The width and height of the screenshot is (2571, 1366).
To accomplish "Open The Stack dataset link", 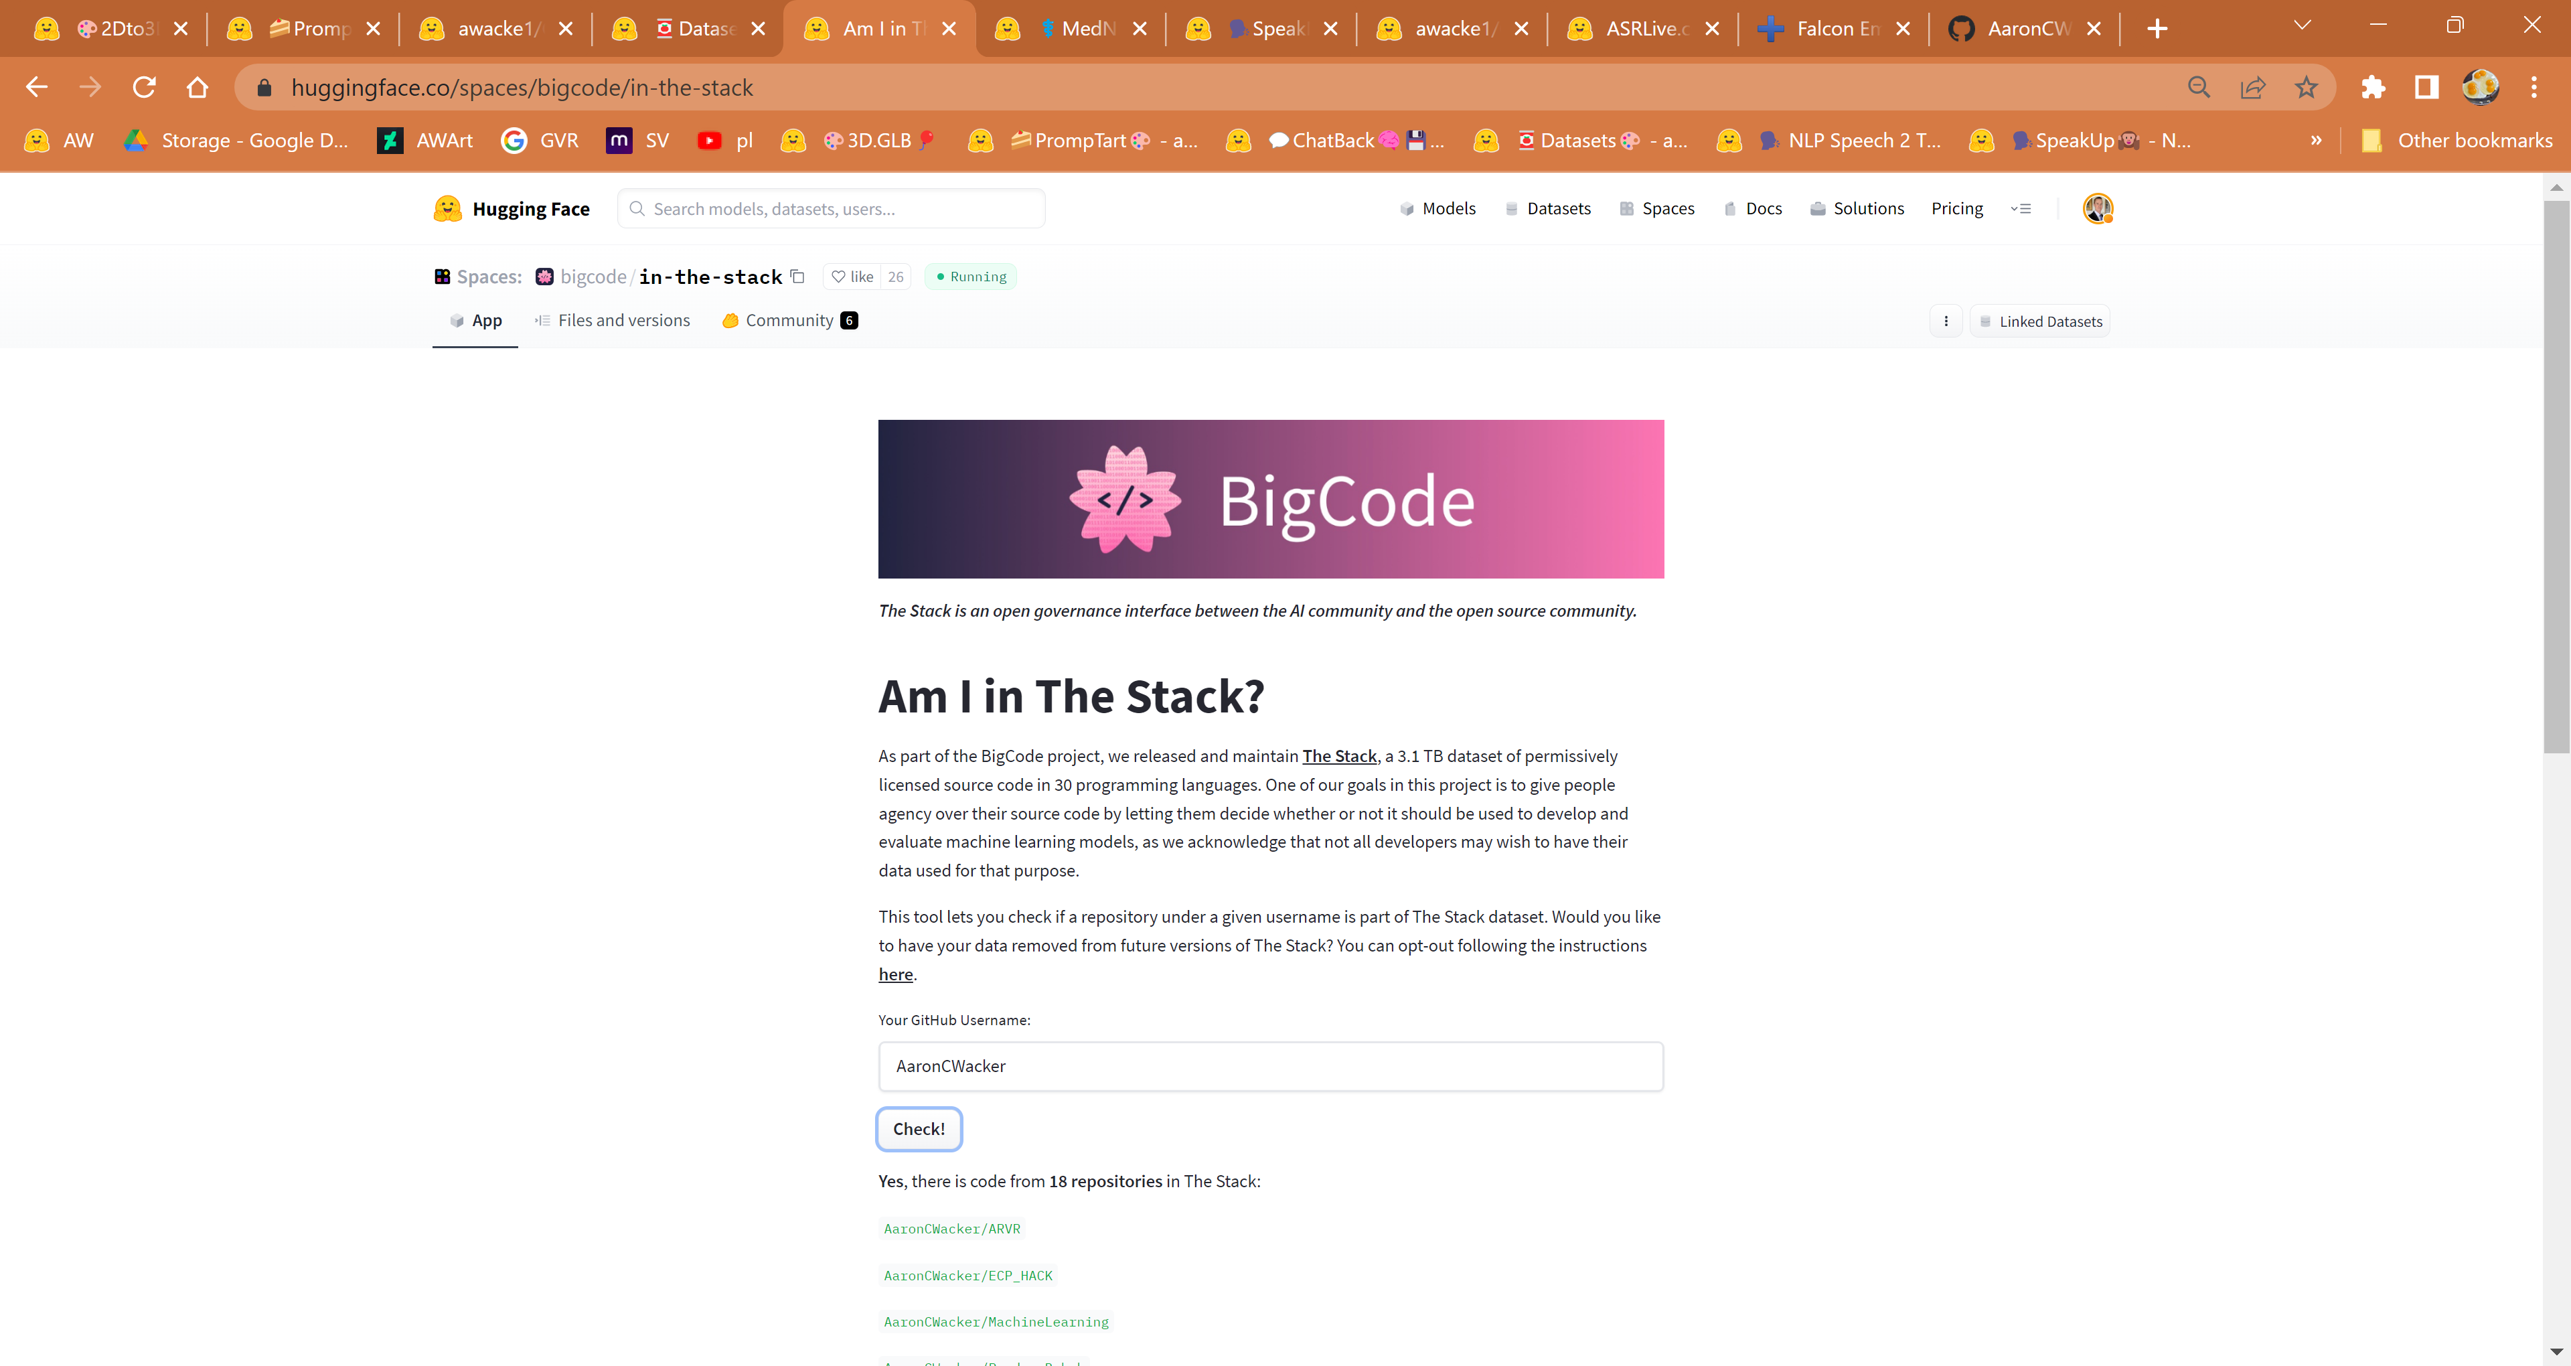I will [1338, 756].
